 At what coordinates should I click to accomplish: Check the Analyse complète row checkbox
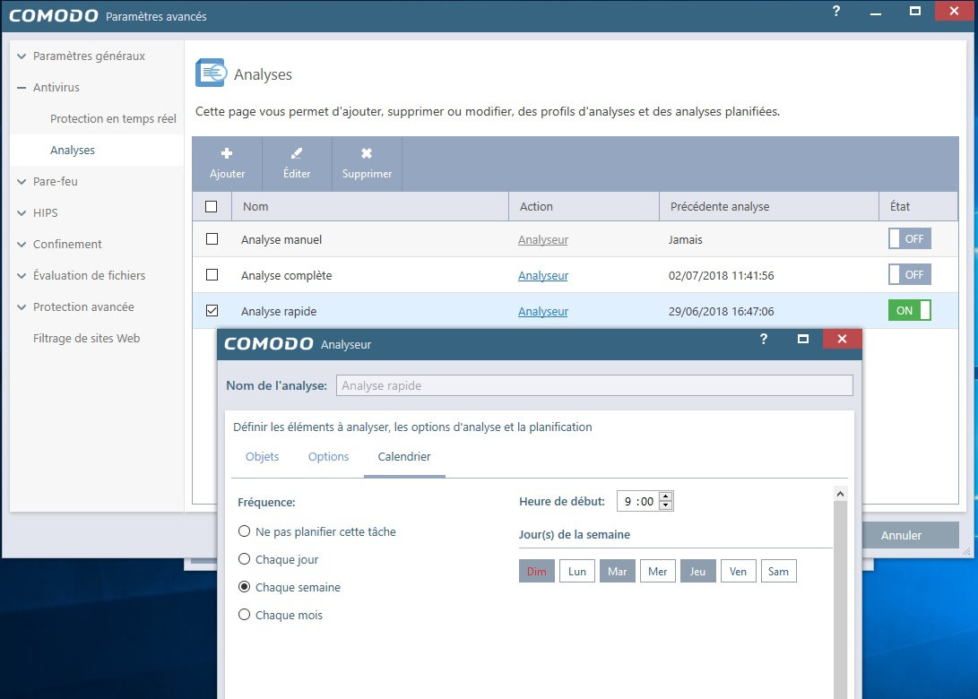[212, 274]
